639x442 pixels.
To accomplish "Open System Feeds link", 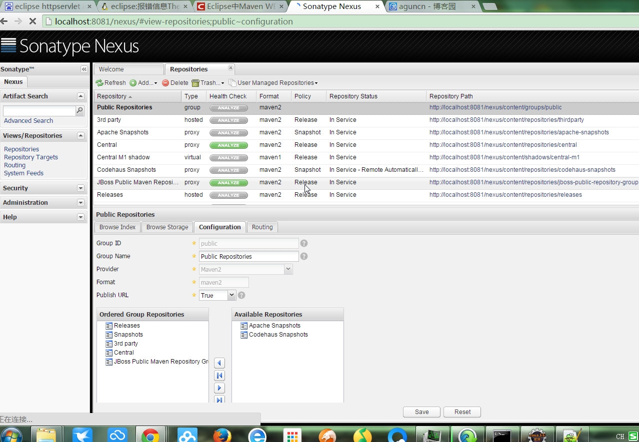I will pos(23,173).
